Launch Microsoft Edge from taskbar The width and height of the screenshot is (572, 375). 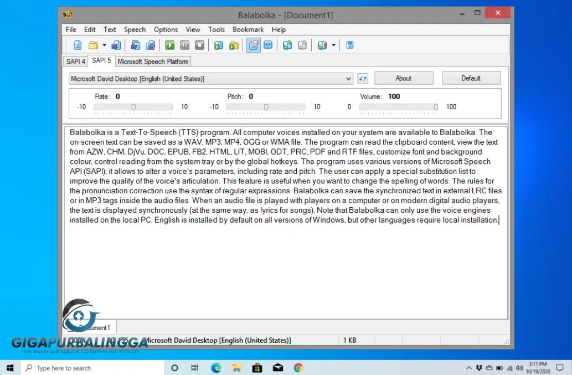(x=216, y=368)
